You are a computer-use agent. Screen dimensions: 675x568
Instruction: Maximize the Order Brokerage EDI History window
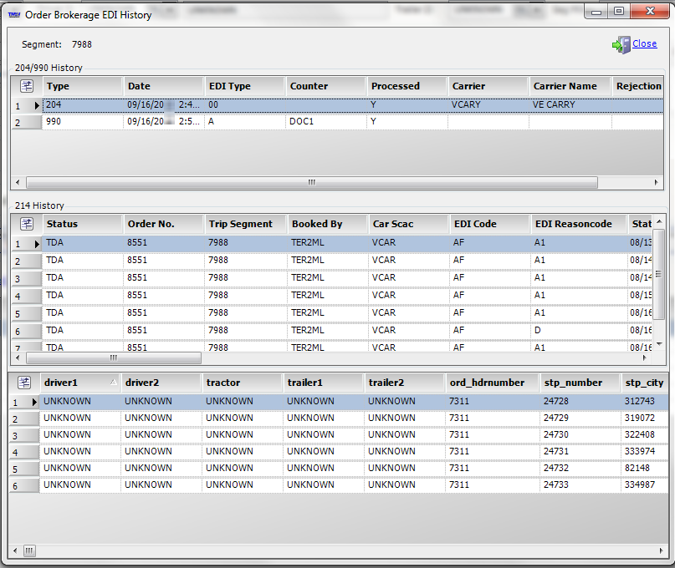619,12
